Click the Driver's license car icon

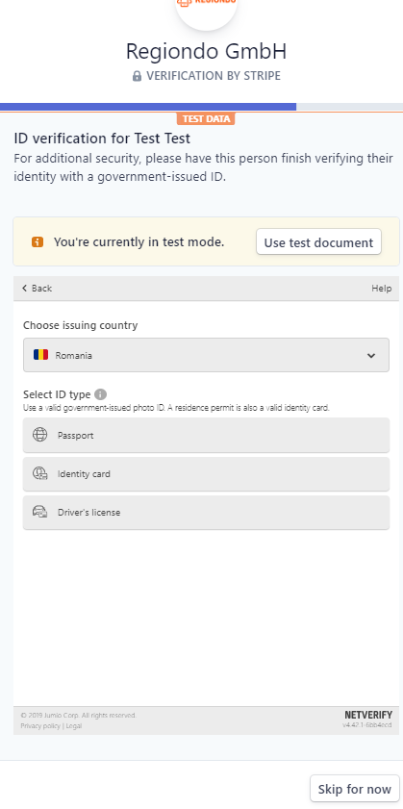coord(39,513)
